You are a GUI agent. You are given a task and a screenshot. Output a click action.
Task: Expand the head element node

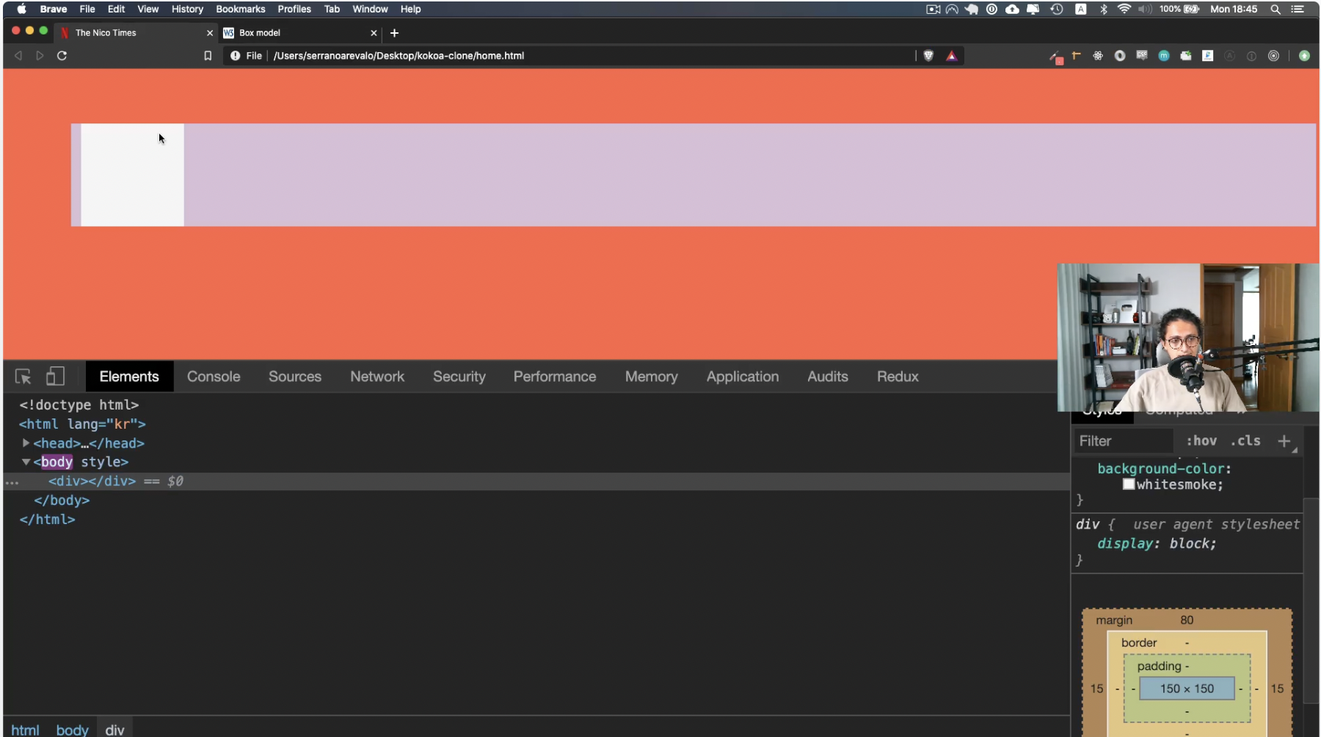click(x=26, y=443)
